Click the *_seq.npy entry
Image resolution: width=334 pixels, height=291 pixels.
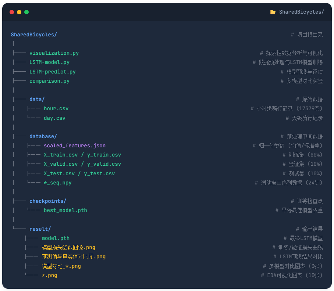(x=57, y=183)
